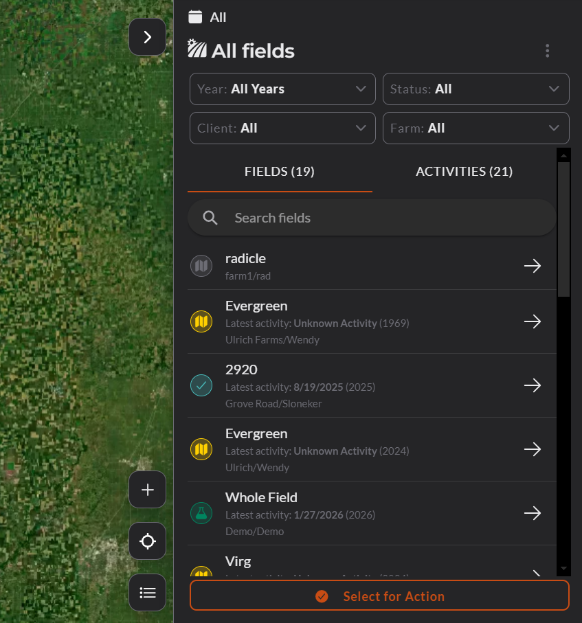This screenshot has width=582, height=623.
Task: Click the fields list scrollbar thumb
Action: (x=563, y=229)
